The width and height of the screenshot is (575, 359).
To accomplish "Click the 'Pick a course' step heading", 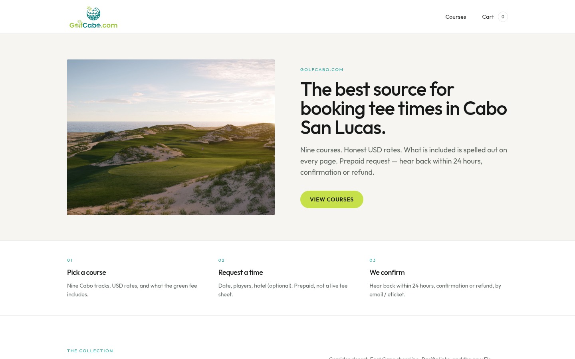I will (x=87, y=272).
